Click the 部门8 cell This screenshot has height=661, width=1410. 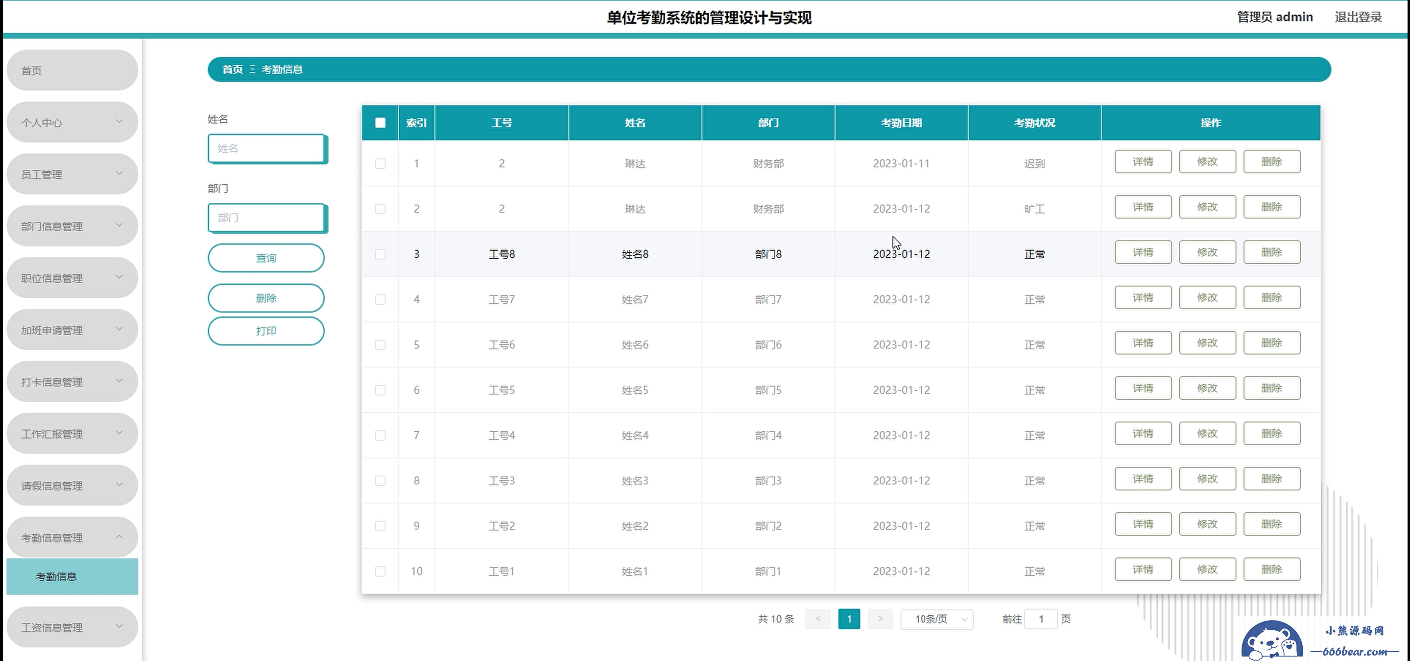click(x=768, y=254)
